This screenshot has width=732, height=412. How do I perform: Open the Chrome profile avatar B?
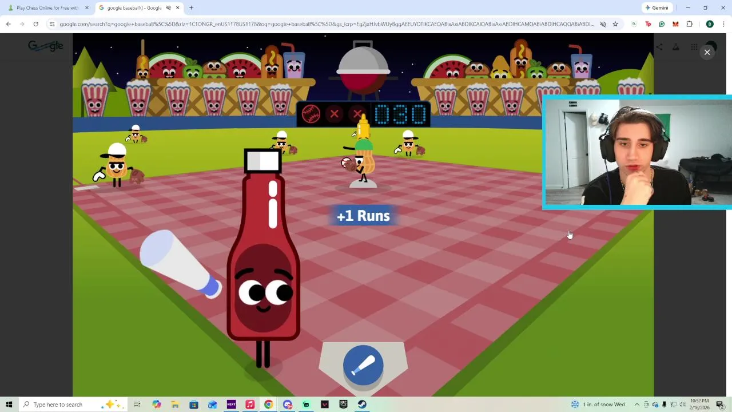[710, 24]
